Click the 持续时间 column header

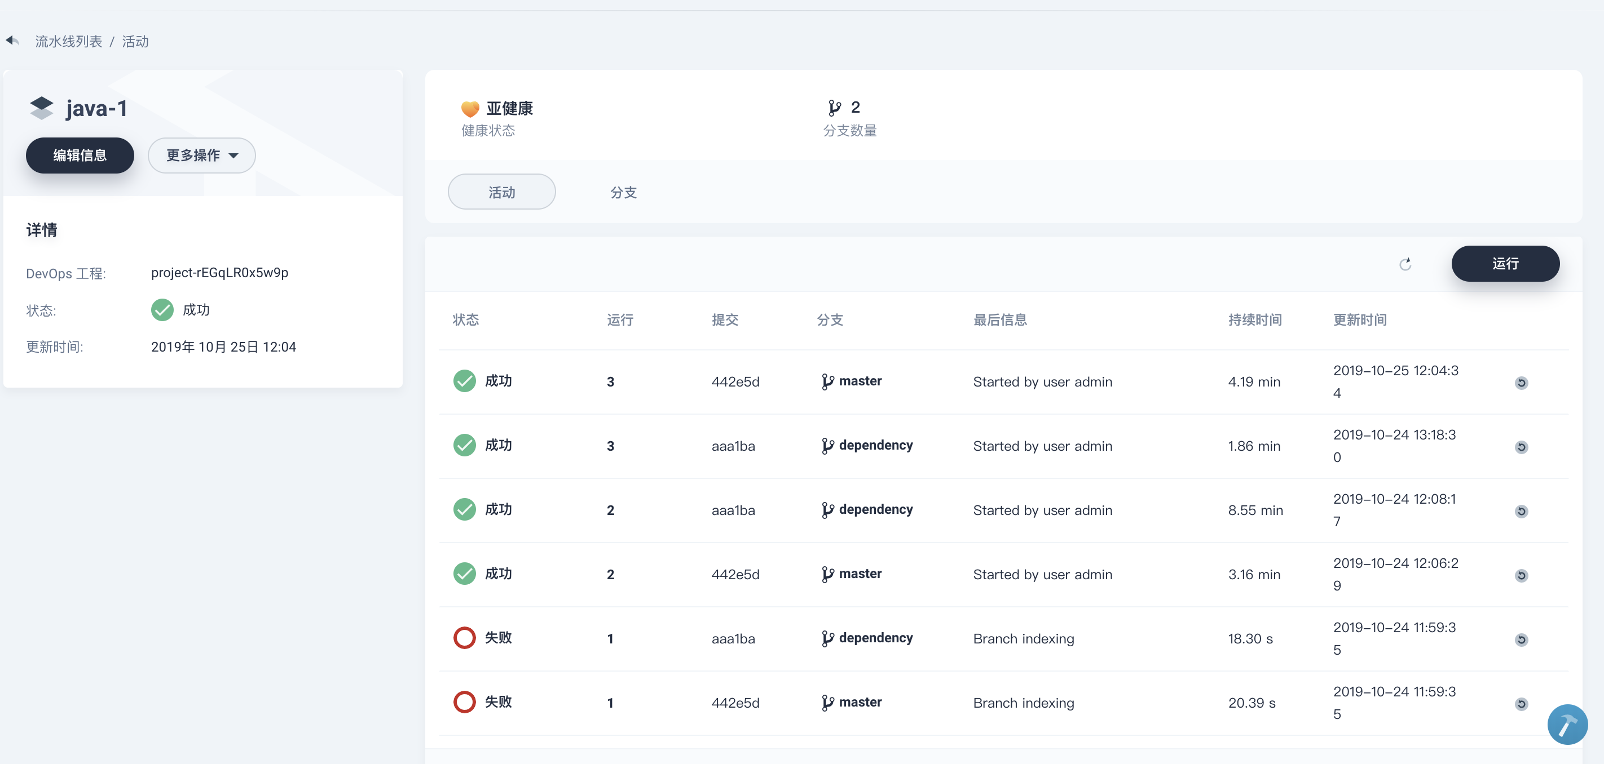coord(1255,320)
